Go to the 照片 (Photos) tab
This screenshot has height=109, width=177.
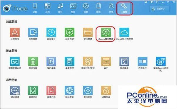[x=73, y=8]
